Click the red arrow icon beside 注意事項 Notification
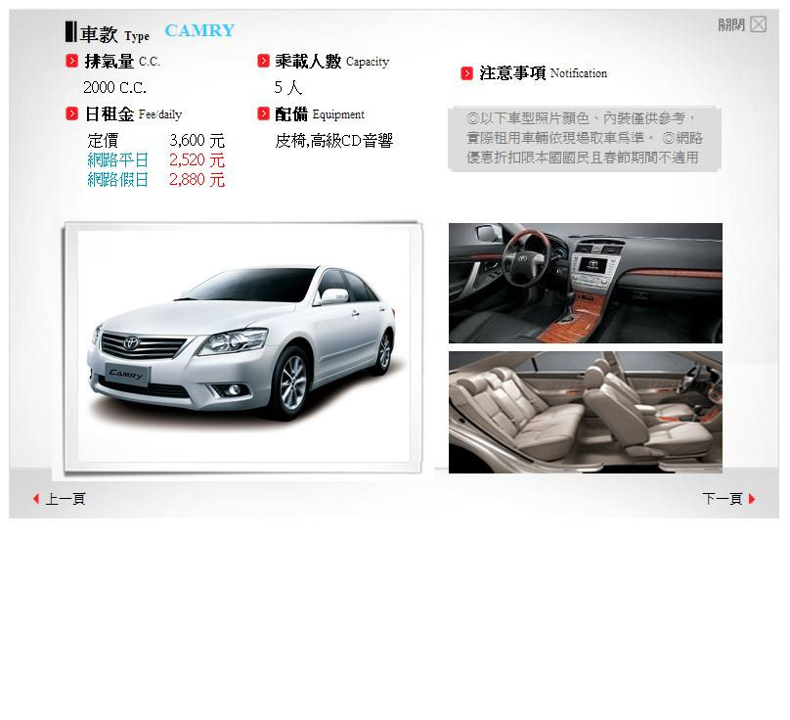Image resolution: width=790 pixels, height=720 pixels. click(467, 72)
